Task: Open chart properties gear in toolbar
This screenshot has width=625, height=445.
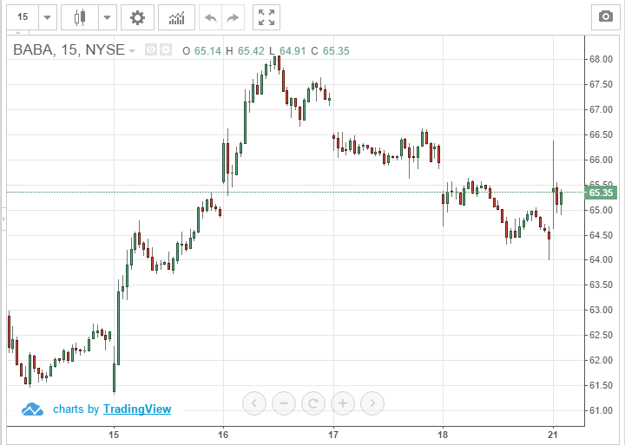Action: pos(136,17)
